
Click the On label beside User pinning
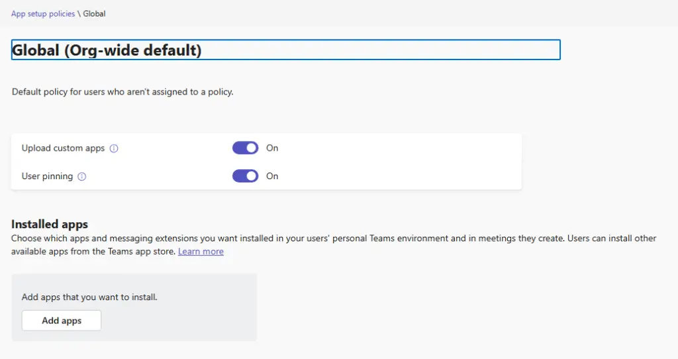[272, 177]
